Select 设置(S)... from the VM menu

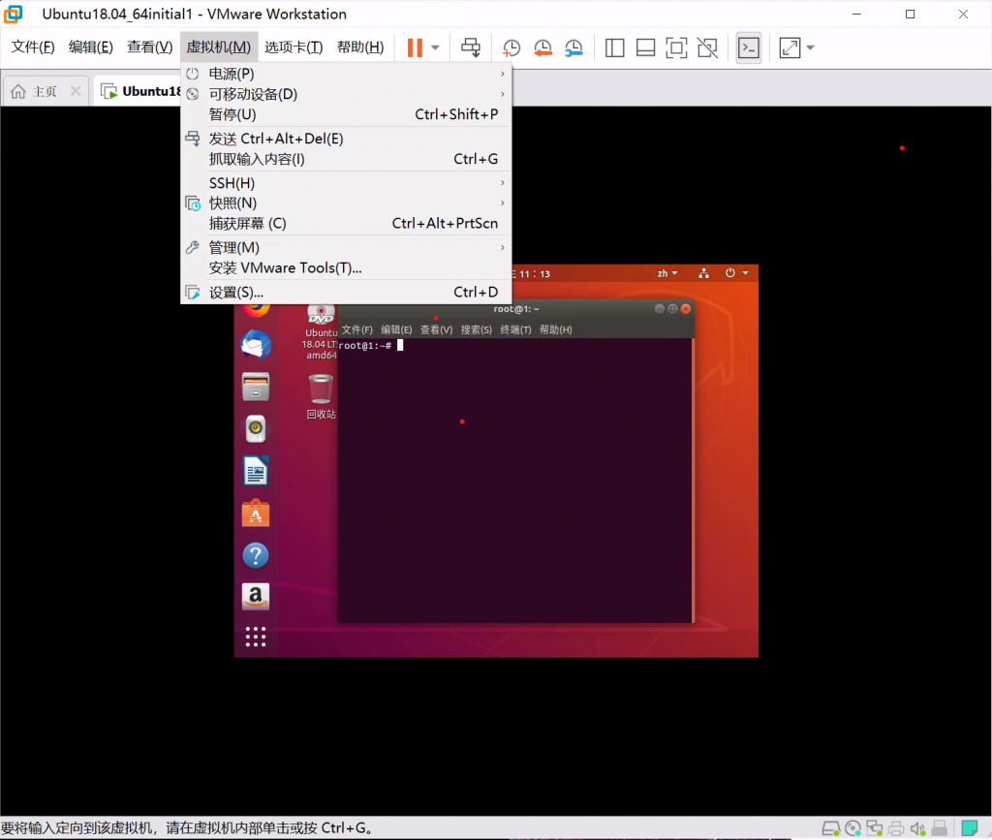click(x=236, y=292)
